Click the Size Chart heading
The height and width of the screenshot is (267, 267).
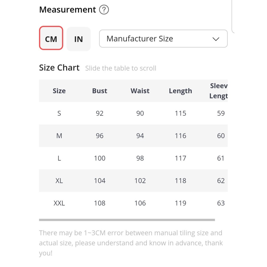[x=59, y=68]
